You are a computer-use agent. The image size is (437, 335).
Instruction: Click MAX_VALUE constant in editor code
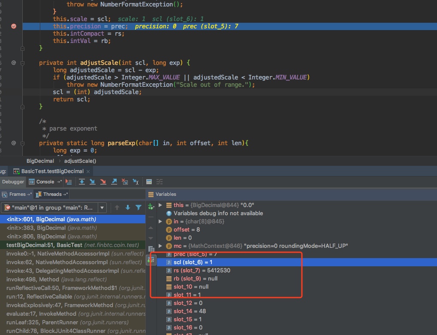click(164, 77)
